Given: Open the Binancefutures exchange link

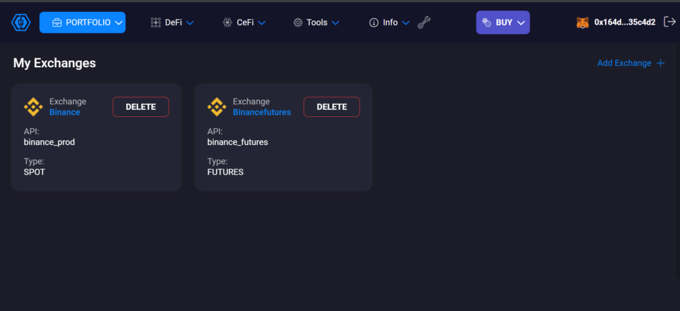Looking at the screenshot, I should pos(262,112).
